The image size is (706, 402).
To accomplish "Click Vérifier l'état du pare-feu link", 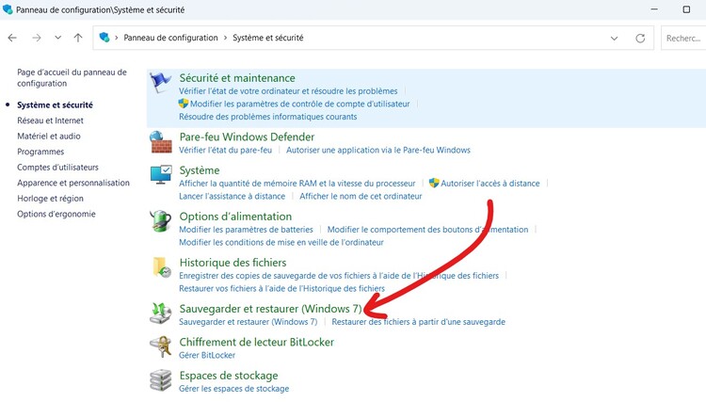I will (x=226, y=150).
